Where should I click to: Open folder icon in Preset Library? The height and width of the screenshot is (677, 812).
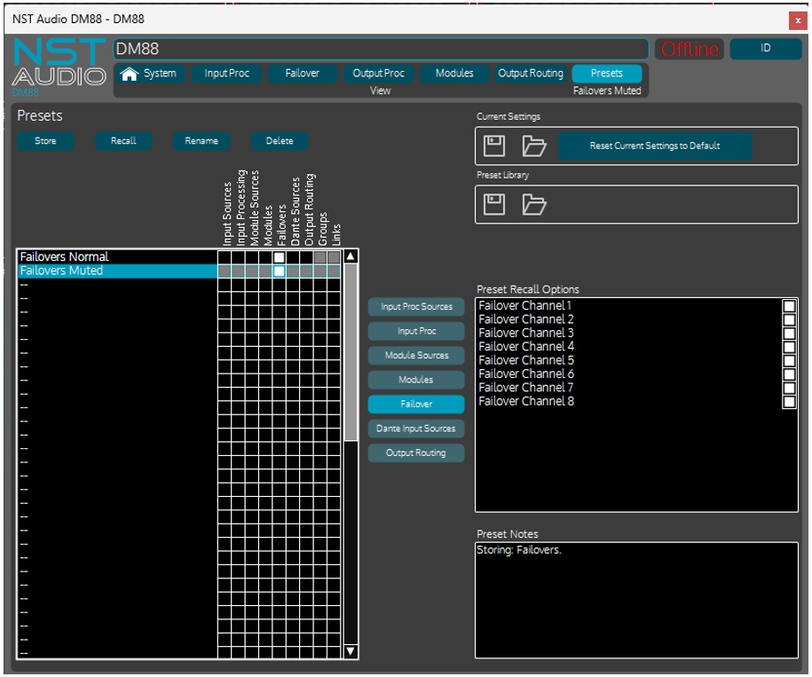[x=533, y=204]
